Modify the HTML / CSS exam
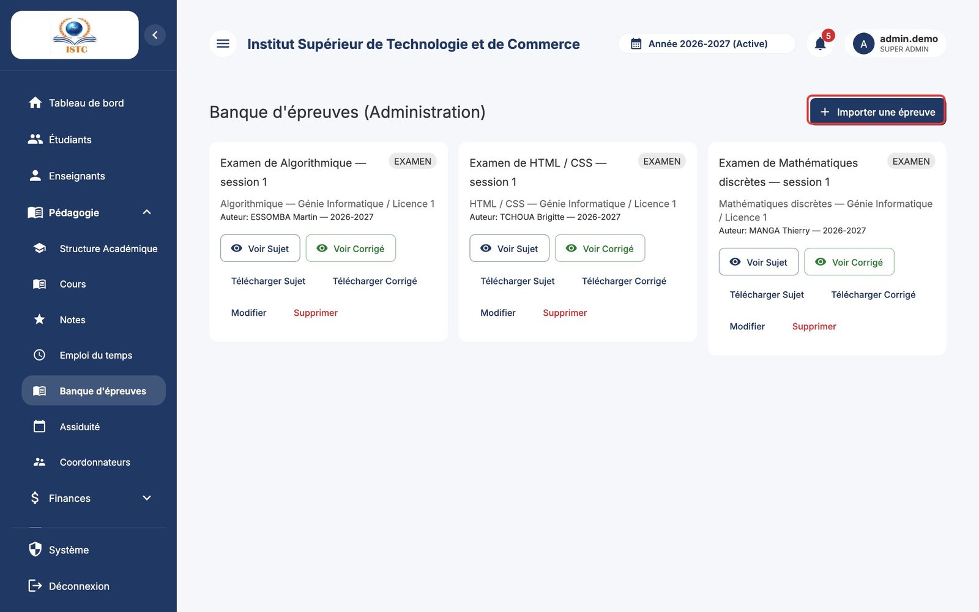 pos(498,313)
